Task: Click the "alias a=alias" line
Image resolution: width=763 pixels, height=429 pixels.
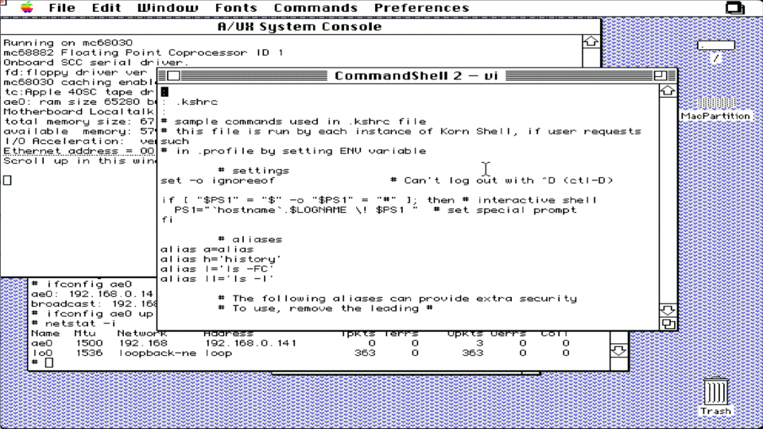Action: pyautogui.click(x=207, y=249)
